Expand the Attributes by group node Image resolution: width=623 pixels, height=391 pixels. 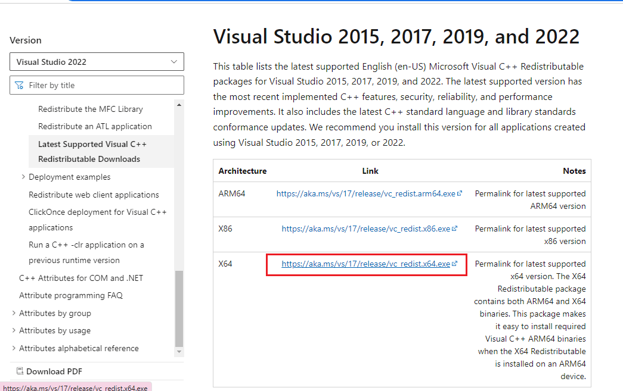click(x=14, y=313)
